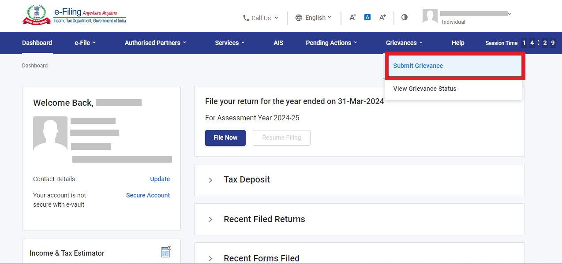562x264 pixels.
Task: Open the account dropdown next to Individual
Action: (x=510, y=14)
